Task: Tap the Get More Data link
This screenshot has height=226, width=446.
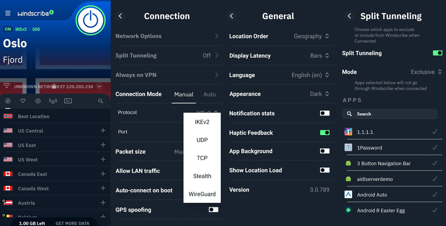Action: 72,223
